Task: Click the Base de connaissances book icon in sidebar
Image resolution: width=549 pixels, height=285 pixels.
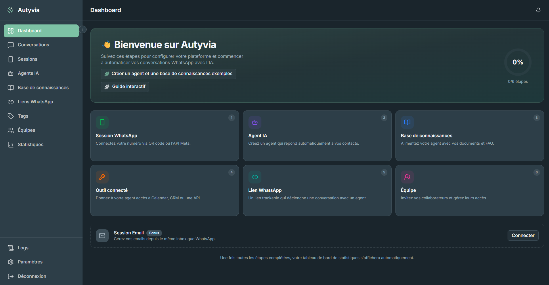Action: click(11, 88)
